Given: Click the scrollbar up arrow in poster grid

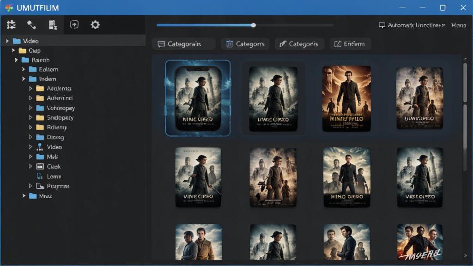Looking at the screenshot, I should tap(466, 59).
